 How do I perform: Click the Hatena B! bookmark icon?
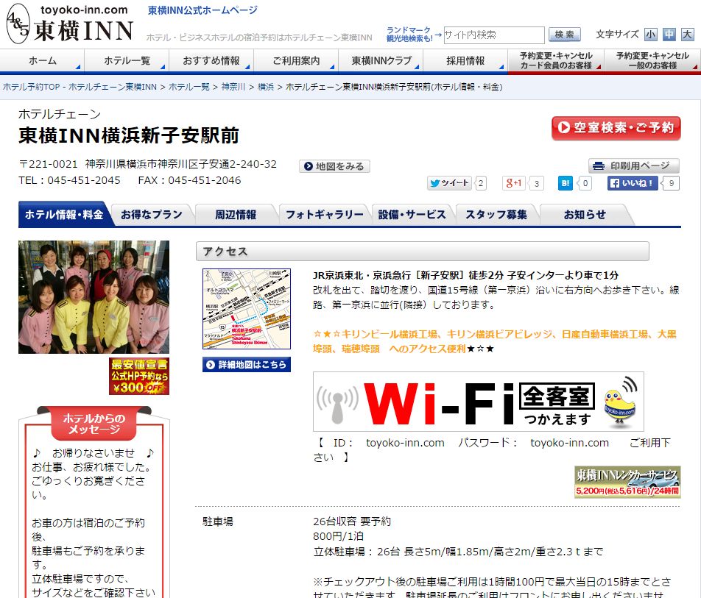[x=565, y=183]
